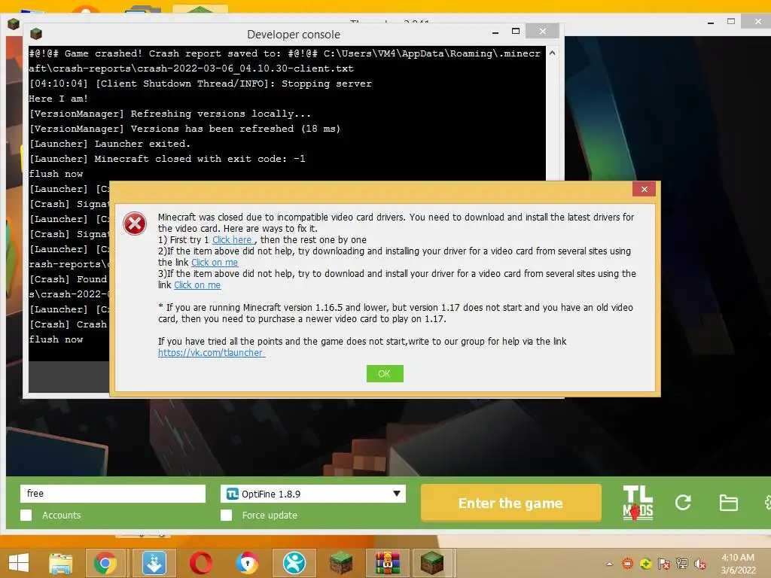Toggle the Force update checkbox
This screenshot has width=771, height=578.
point(226,515)
